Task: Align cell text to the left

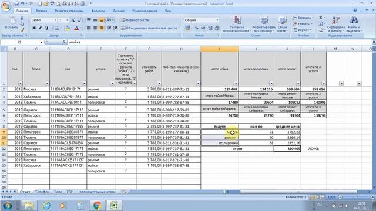Action: (x=89, y=28)
